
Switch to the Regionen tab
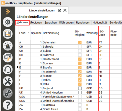pyautogui.click(x=36, y=23)
